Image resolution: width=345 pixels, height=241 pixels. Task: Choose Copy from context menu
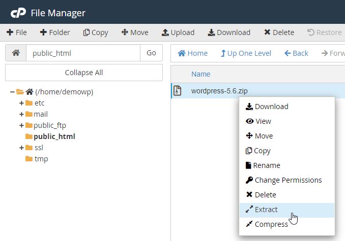coord(287,151)
